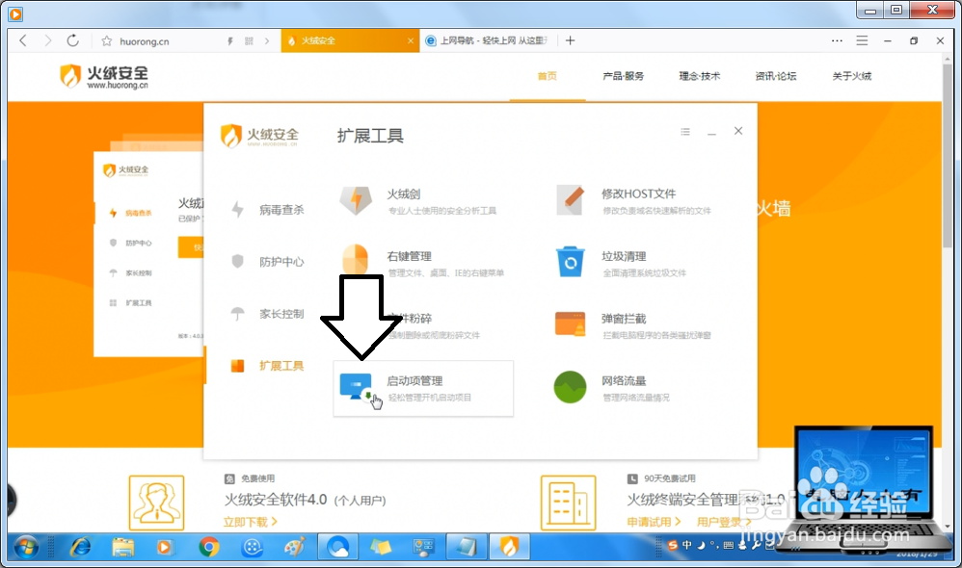Screen dimensions: 962x568
Task: Open the browser three-dots more menu
Action: [x=837, y=40]
